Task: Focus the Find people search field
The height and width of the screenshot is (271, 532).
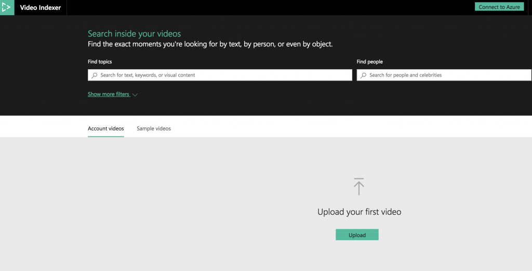Action: (x=444, y=75)
